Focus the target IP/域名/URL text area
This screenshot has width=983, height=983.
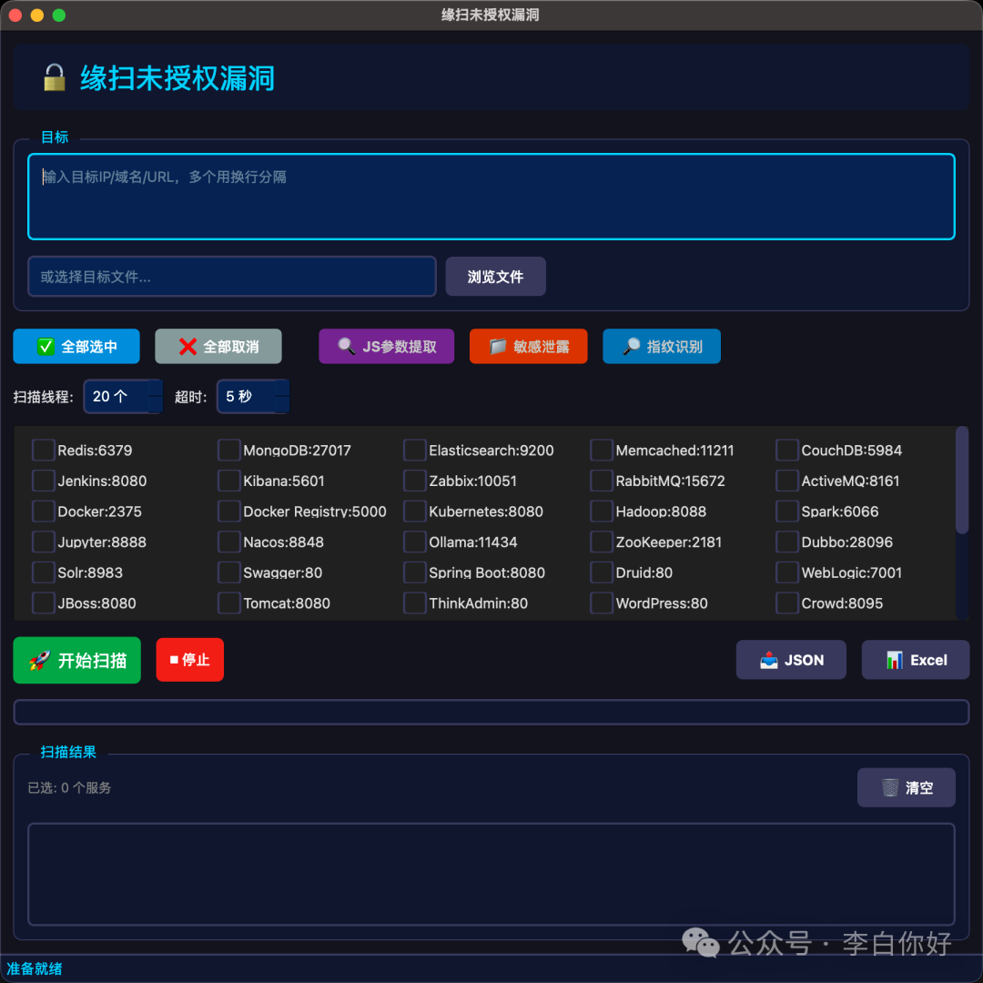point(491,197)
